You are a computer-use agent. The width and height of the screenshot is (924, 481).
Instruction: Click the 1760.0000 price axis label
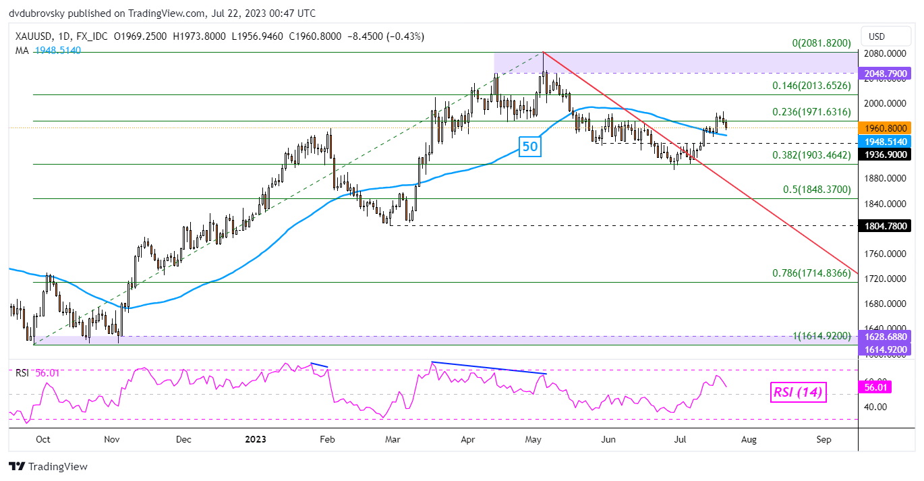(x=886, y=254)
